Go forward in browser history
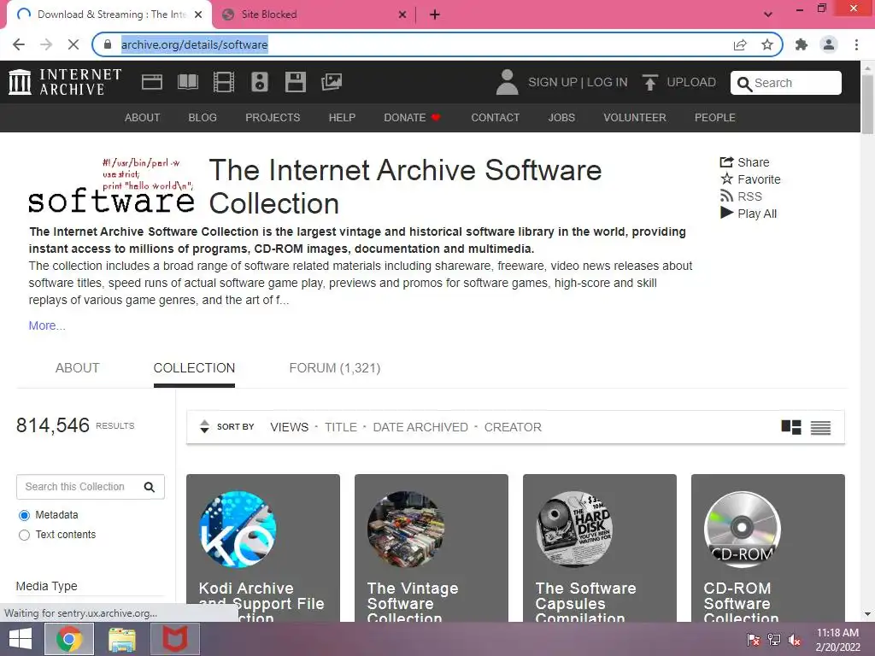 pos(46,44)
